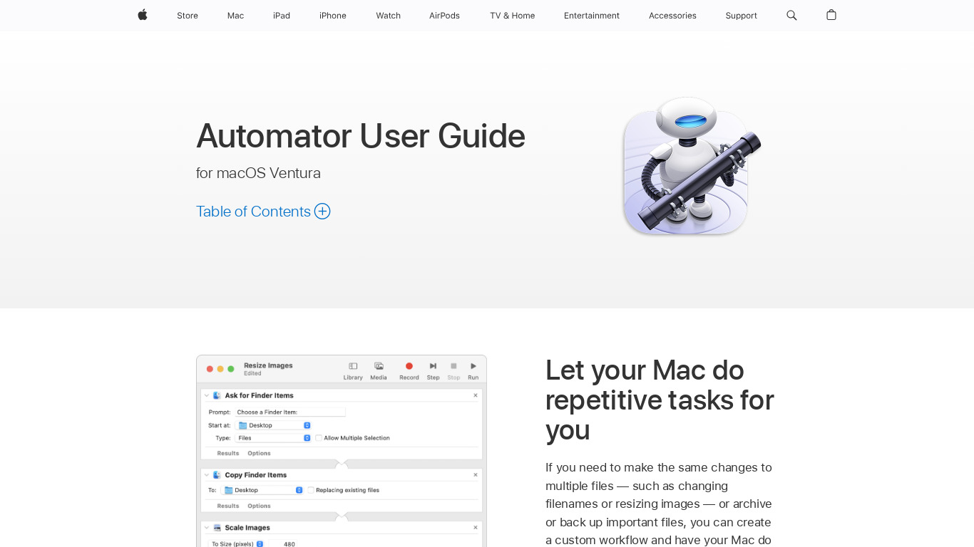974x547 pixels.
Task: Collapse the Ask for Finder Items action
Action: click(x=207, y=395)
